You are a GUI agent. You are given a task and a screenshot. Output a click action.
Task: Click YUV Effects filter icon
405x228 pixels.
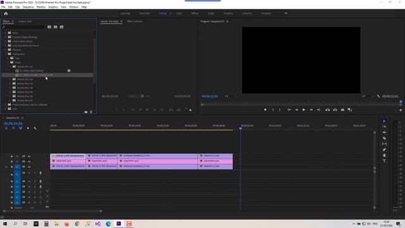[61, 27]
